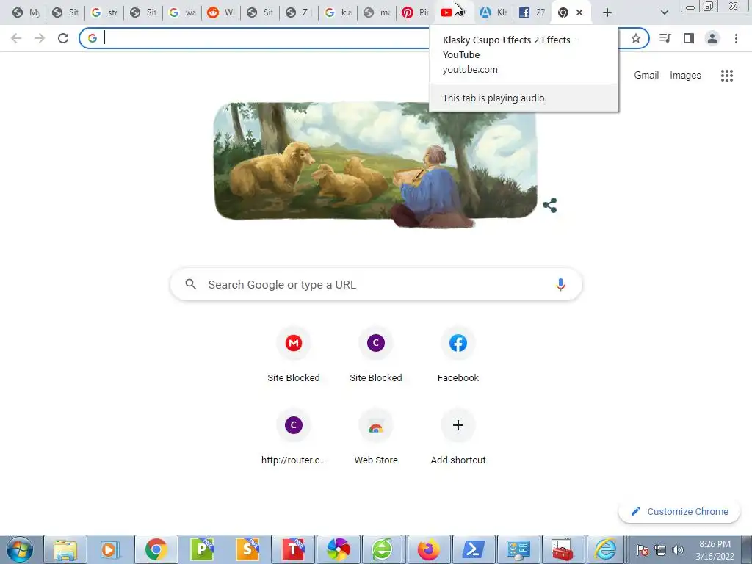The image size is (752, 564).
Task: Open the Web Store shortcut
Action: coord(376,438)
